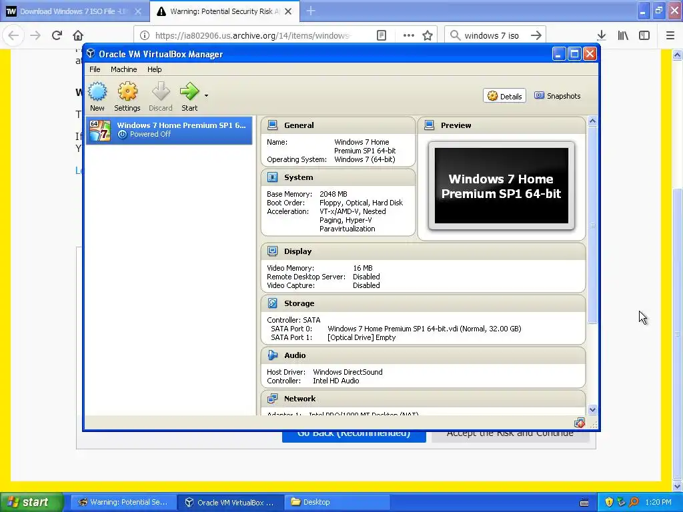The image size is (683, 512).
Task: Click details pane scroll up arrow
Action: [592, 121]
